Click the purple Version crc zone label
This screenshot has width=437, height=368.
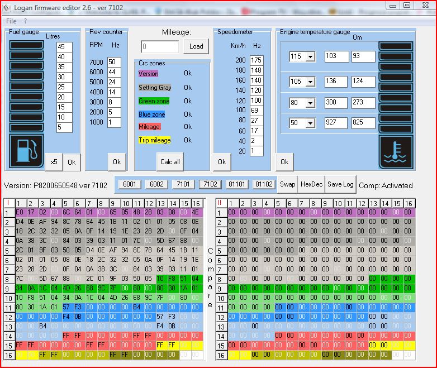[x=148, y=74]
